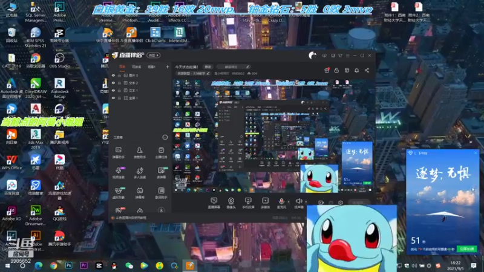This screenshot has height=272, width=484.
Task: Open the 主播任务 tool
Action: click(x=161, y=153)
